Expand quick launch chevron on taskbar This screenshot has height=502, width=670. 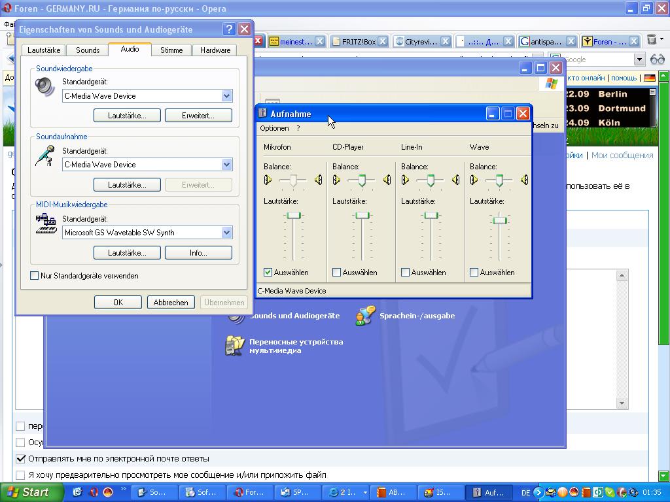pos(124,489)
